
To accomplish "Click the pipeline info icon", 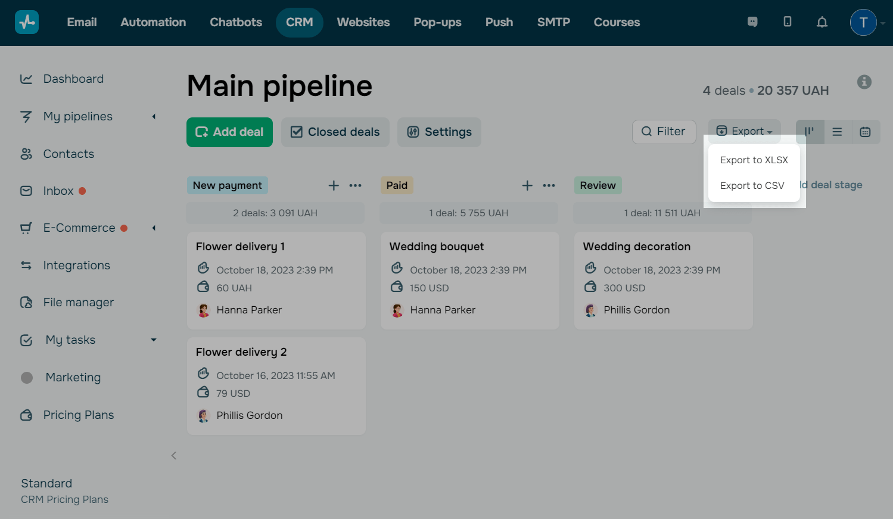I will click(864, 82).
